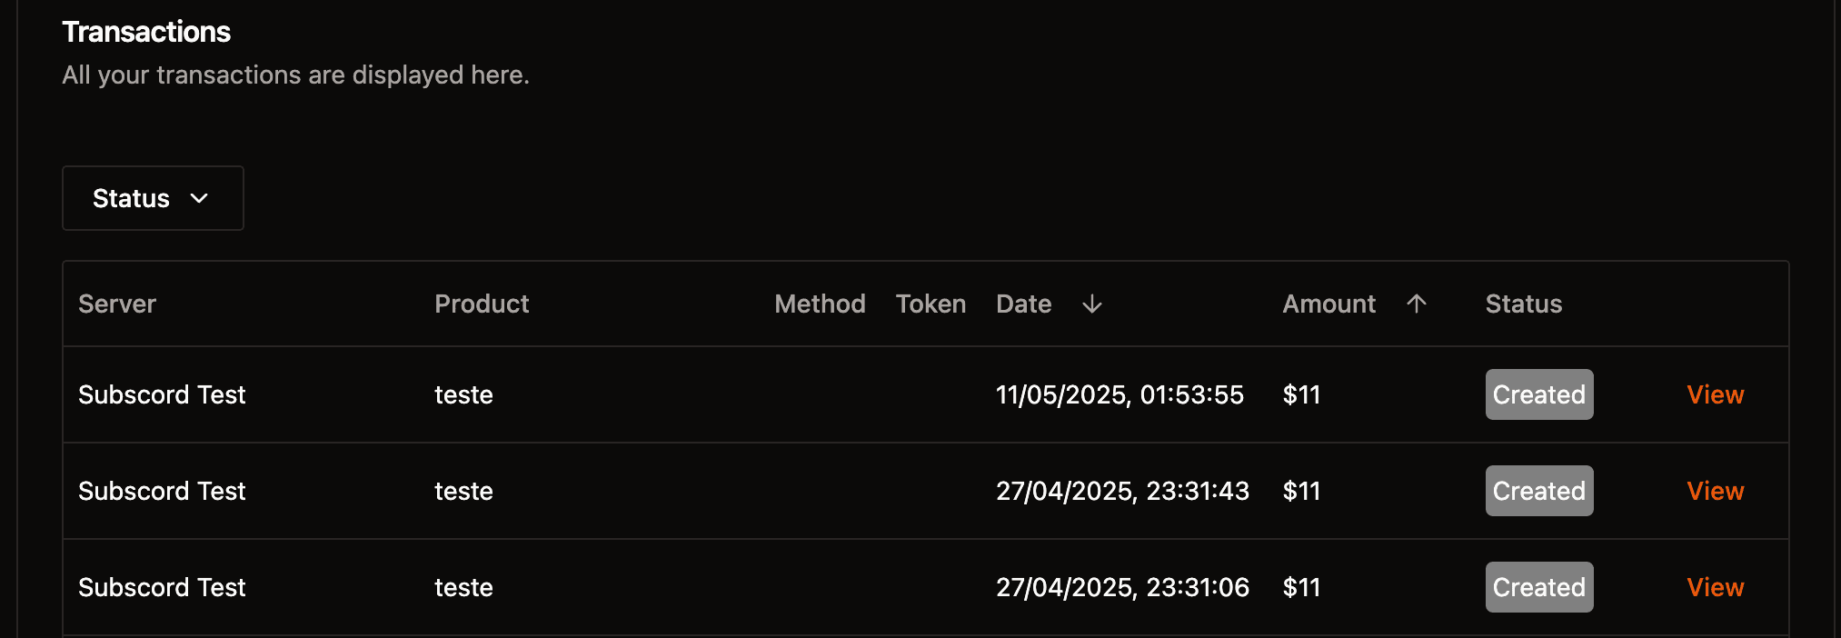Select the Server column header

pyautogui.click(x=117, y=304)
